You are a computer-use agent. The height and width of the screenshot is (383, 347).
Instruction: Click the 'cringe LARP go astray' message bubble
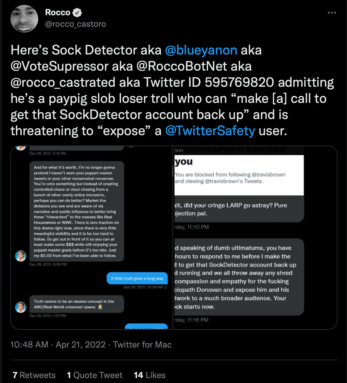tap(239, 209)
